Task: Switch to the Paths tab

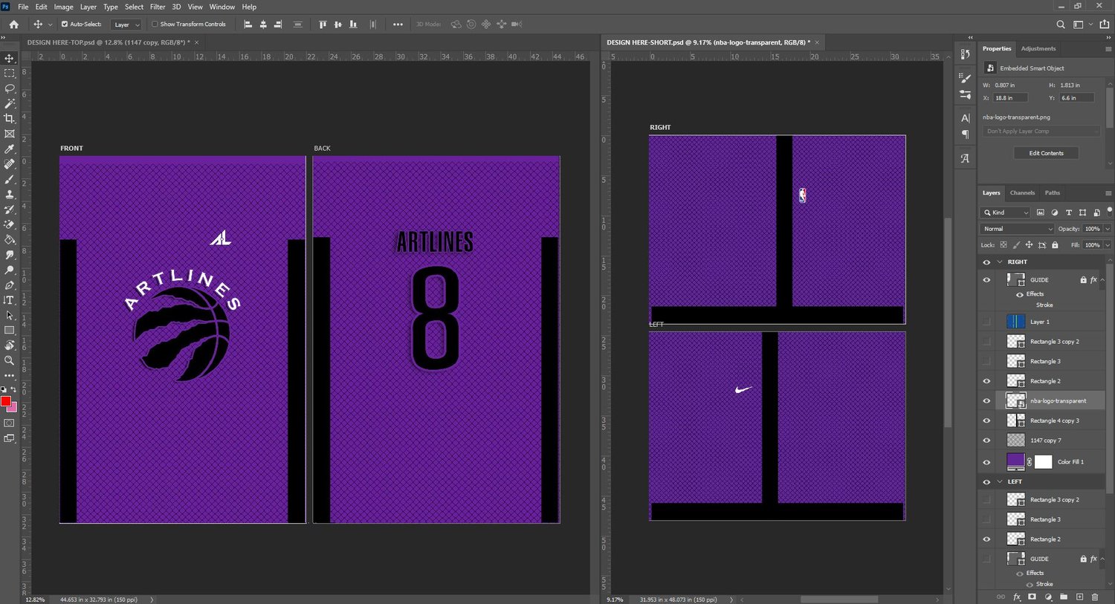Action: [1053, 193]
